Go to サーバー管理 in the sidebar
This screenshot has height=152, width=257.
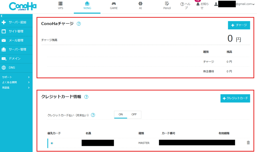pyautogui.click(x=16, y=49)
